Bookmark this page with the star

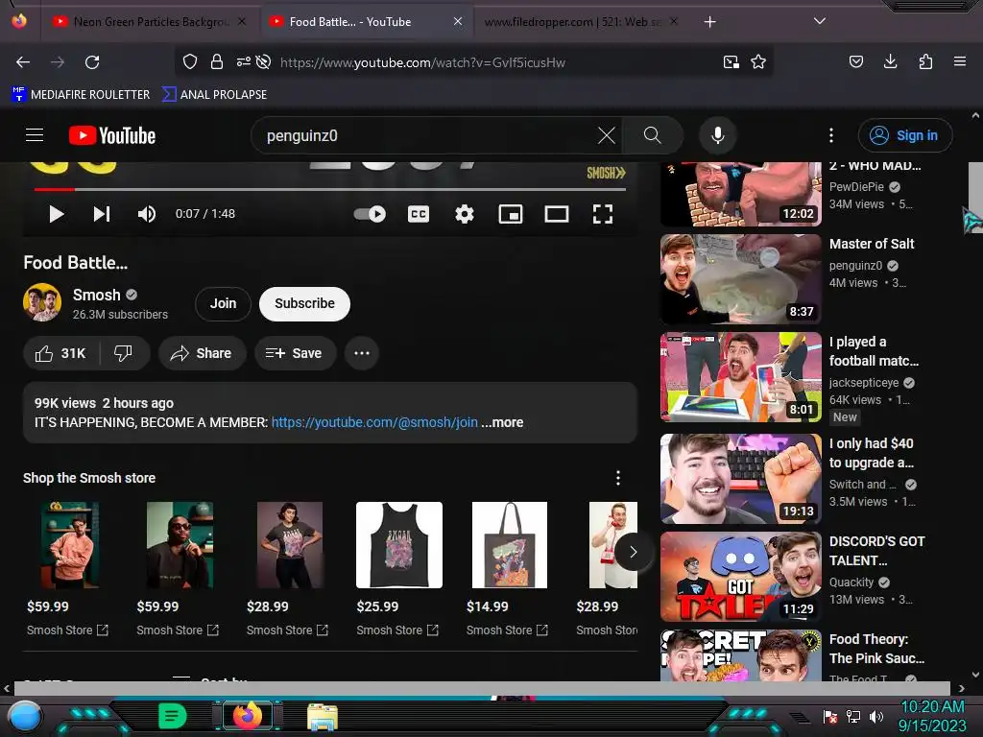[758, 61]
